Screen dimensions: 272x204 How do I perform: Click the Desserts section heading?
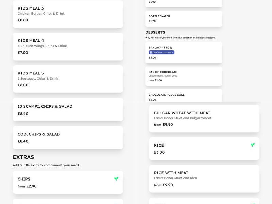[155, 32]
